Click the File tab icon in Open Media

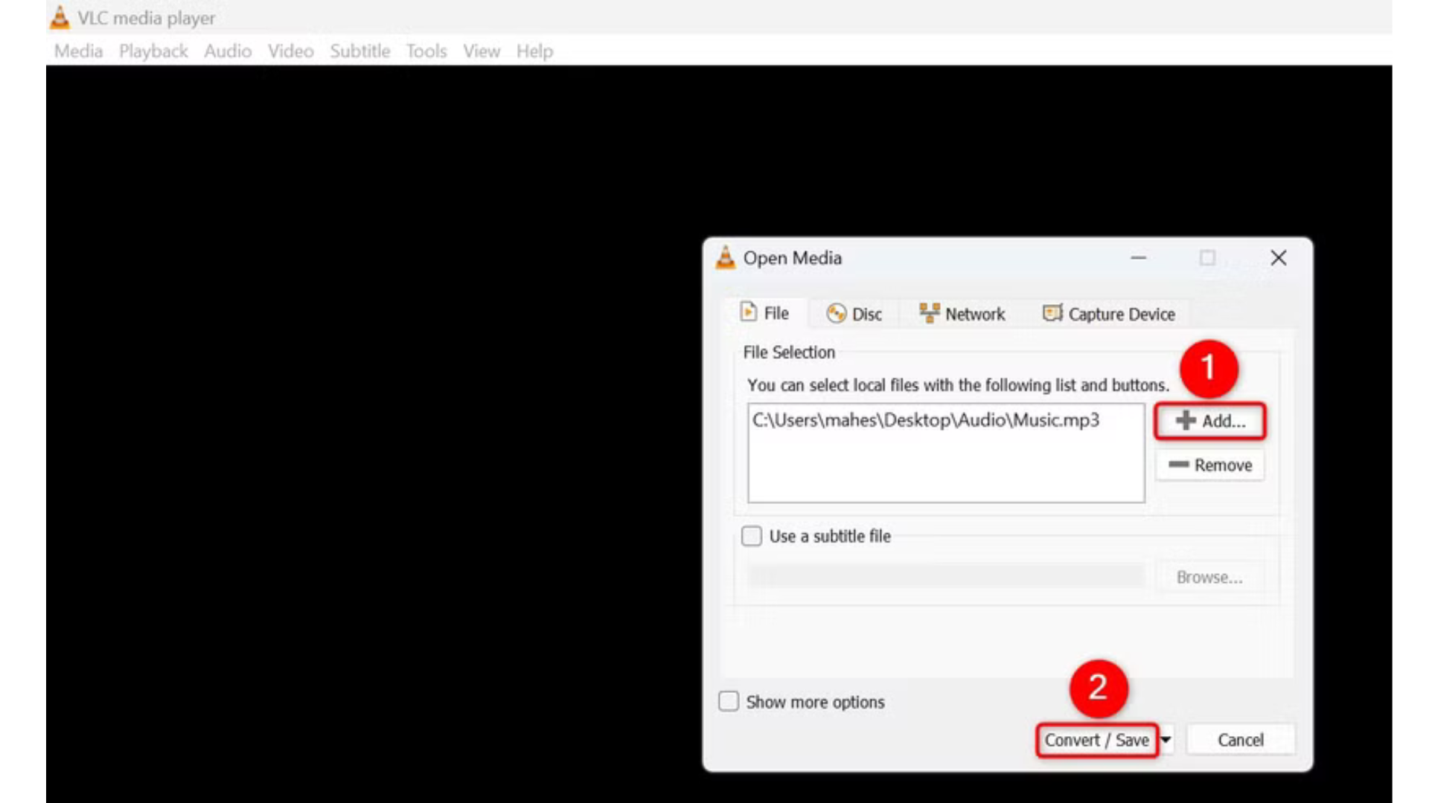(x=749, y=313)
